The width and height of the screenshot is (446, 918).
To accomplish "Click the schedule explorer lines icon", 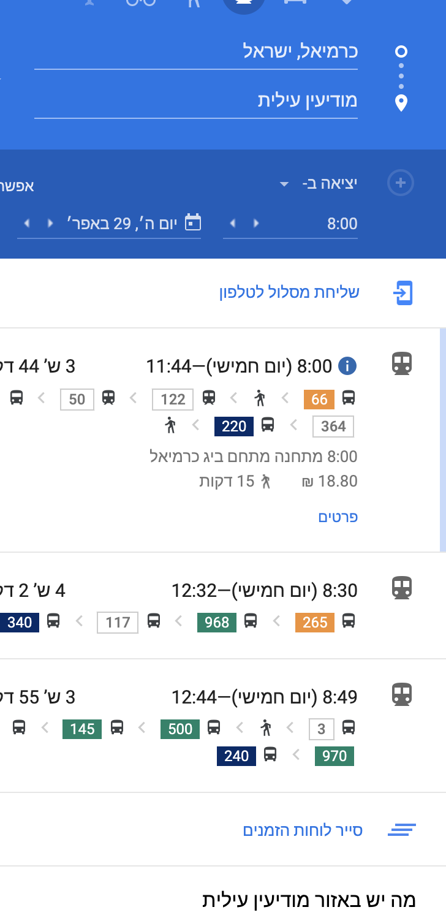I will click(x=402, y=830).
